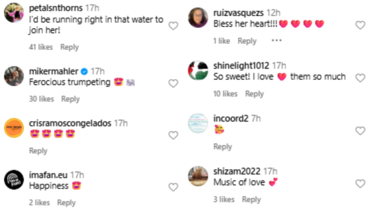Reply to mikermahler's comment

71,99
